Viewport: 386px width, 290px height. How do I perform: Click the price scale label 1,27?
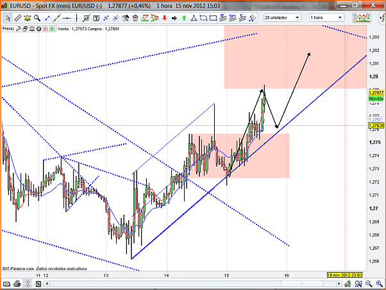[373, 209]
